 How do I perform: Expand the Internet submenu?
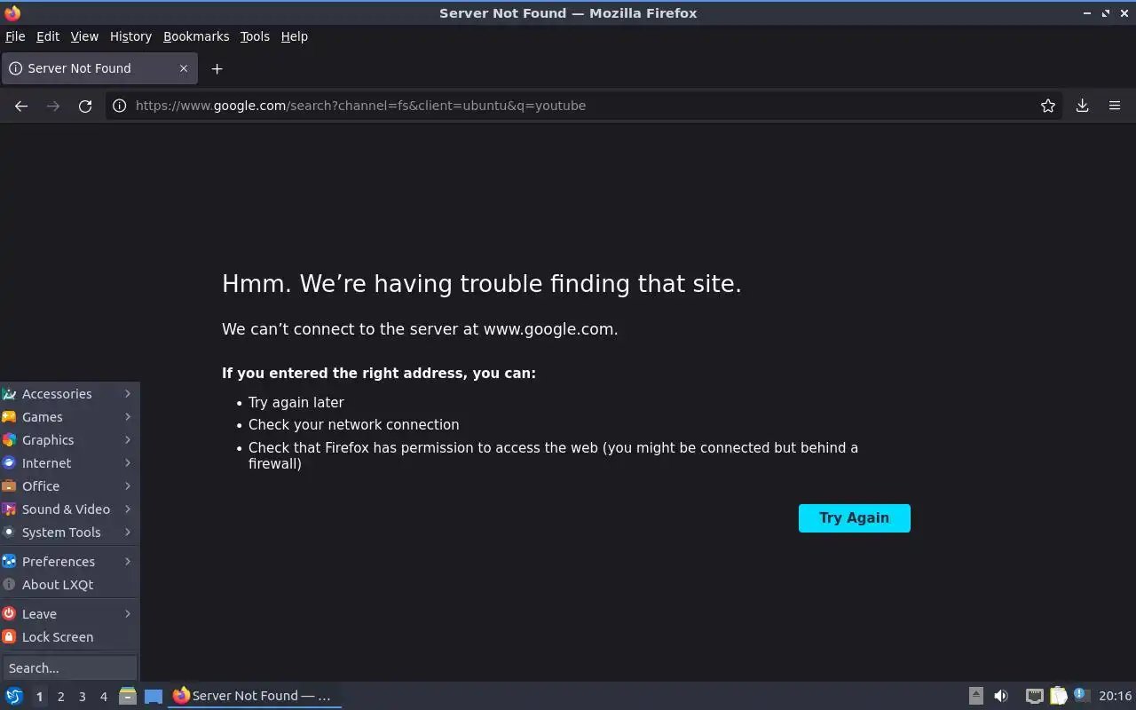[69, 463]
